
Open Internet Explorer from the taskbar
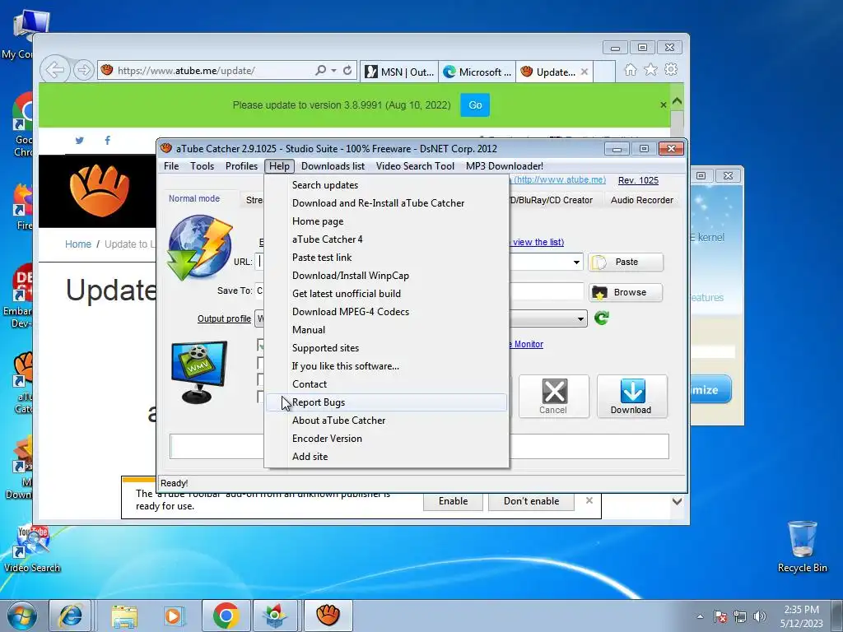[x=70, y=616]
